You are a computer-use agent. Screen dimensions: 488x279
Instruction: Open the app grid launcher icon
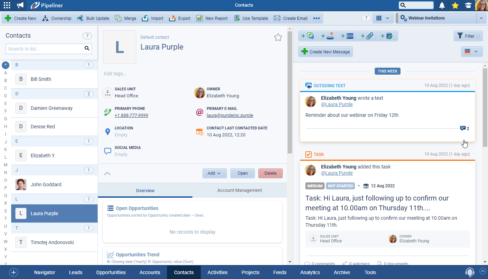(7, 5)
